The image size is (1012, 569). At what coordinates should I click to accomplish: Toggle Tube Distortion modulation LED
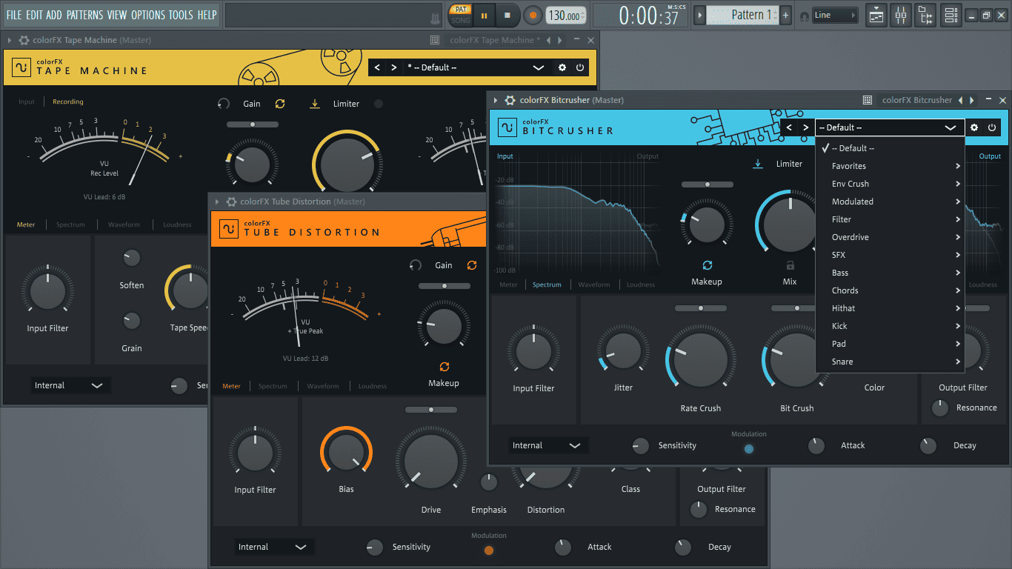489,550
